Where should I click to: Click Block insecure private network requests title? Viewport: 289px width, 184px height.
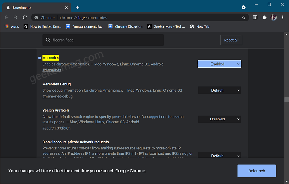[76, 142]
